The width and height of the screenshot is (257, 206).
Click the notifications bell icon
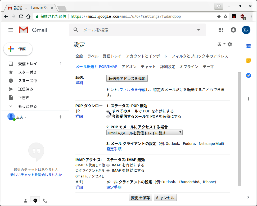233,30
